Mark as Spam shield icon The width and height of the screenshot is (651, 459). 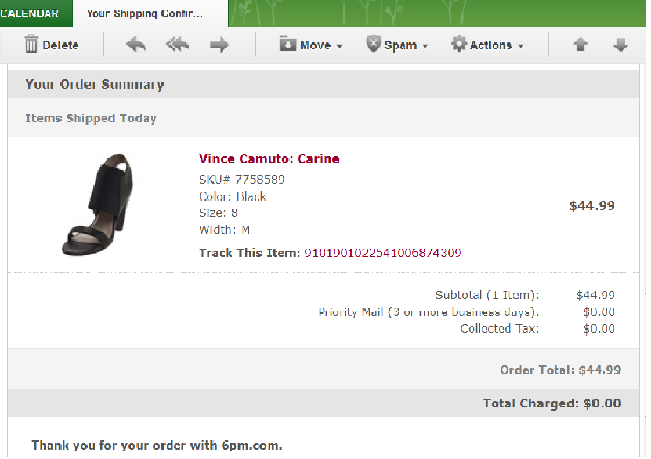click(374, 44)
